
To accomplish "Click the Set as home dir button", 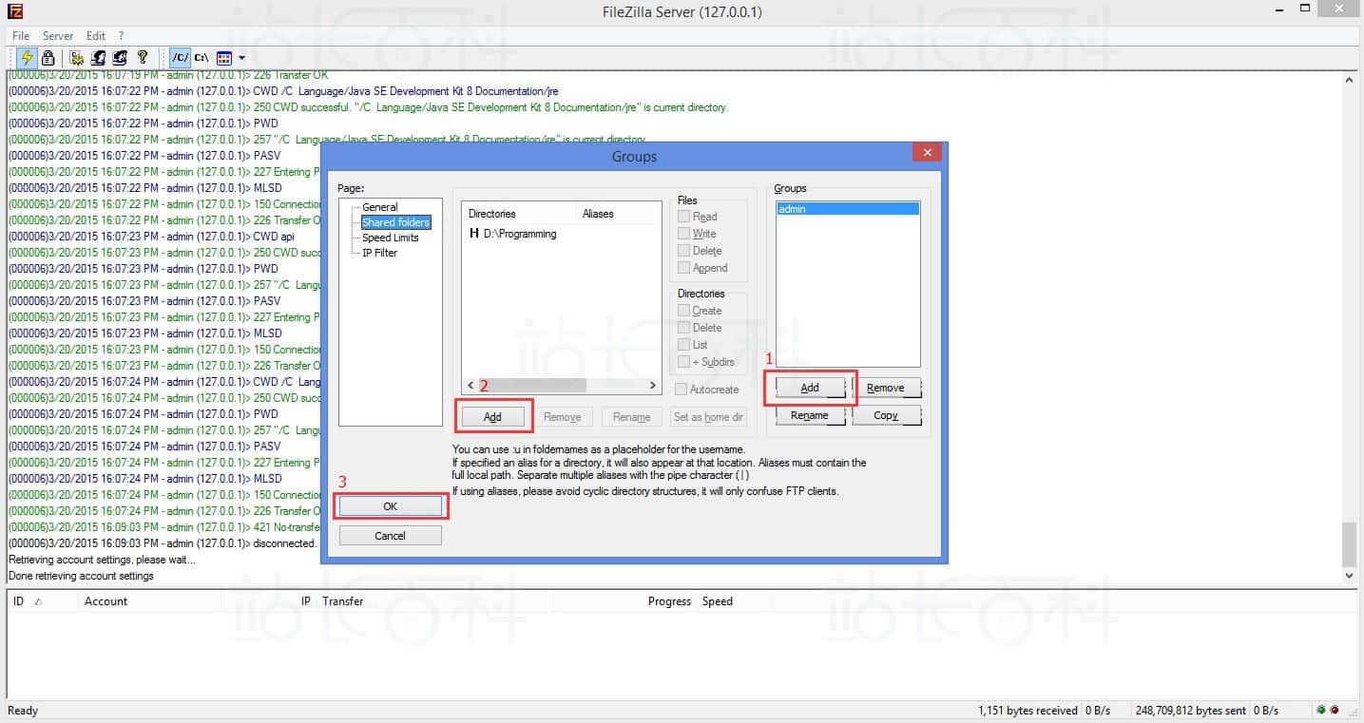I will tap(708, 417).
